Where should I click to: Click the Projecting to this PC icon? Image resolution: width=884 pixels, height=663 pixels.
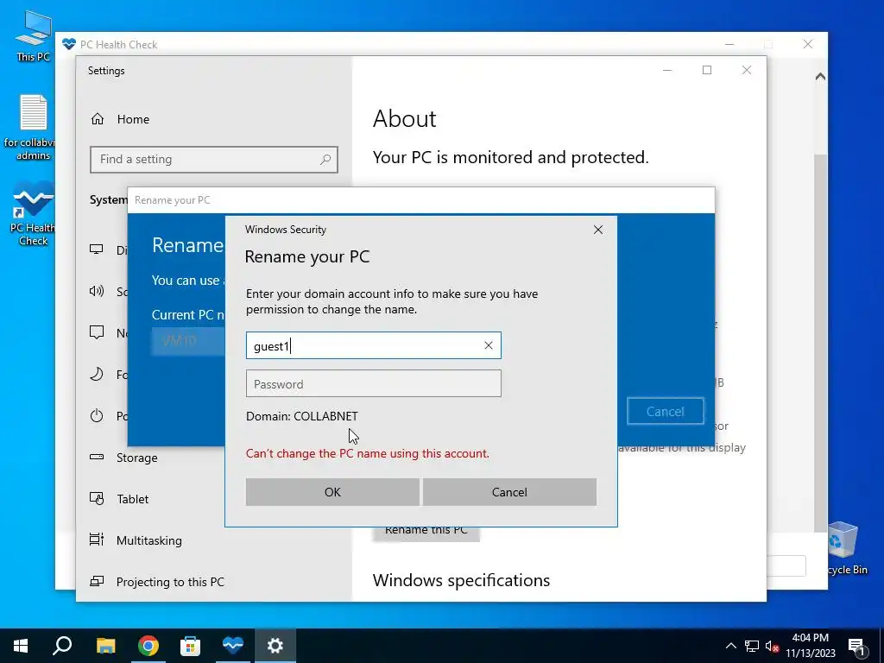97,581
